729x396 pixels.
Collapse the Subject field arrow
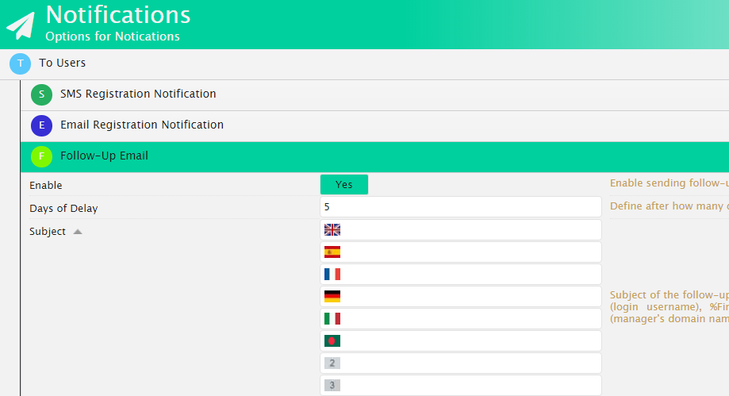78,233
